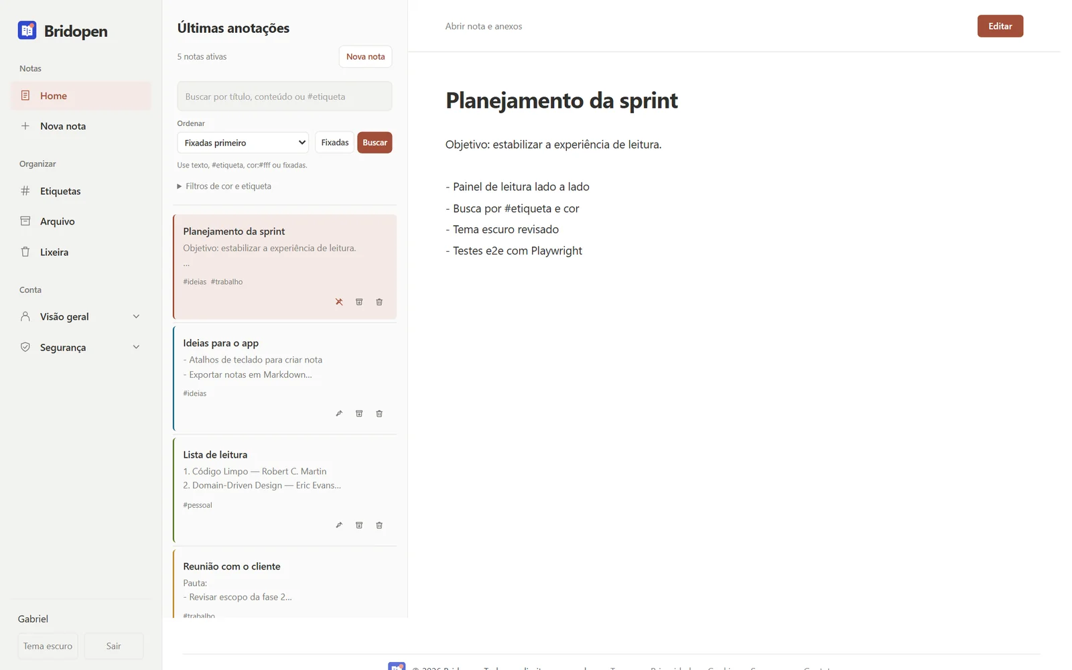Screen dimensions: 1072x670
Task: Click the Gabriel user name
Action: 33,619
